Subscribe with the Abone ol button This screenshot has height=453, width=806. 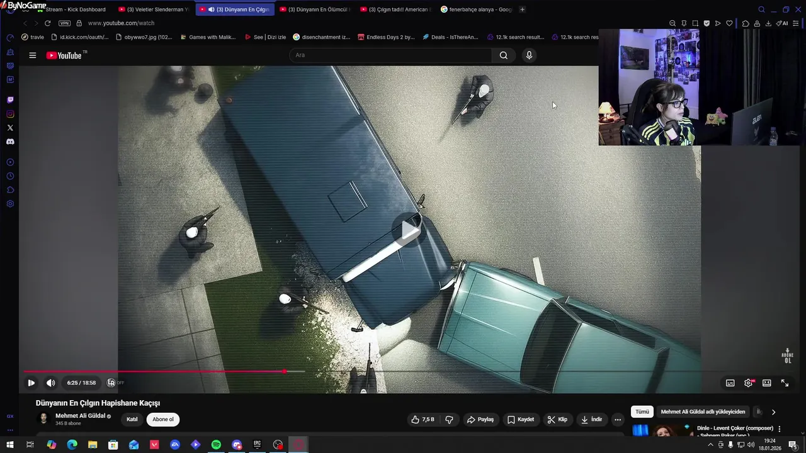[x=163, y=420]
